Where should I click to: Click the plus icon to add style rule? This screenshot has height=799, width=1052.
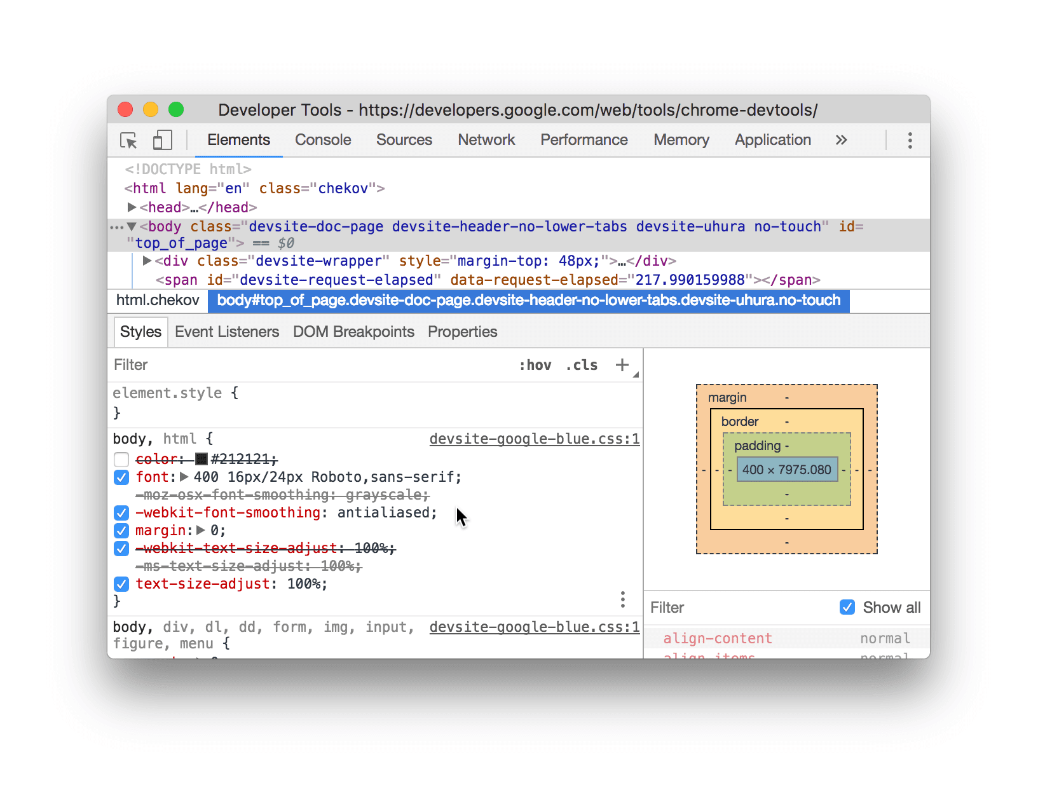click(622, 365)
